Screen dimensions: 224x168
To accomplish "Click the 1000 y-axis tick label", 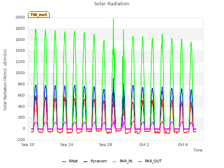I will point(20,73).
